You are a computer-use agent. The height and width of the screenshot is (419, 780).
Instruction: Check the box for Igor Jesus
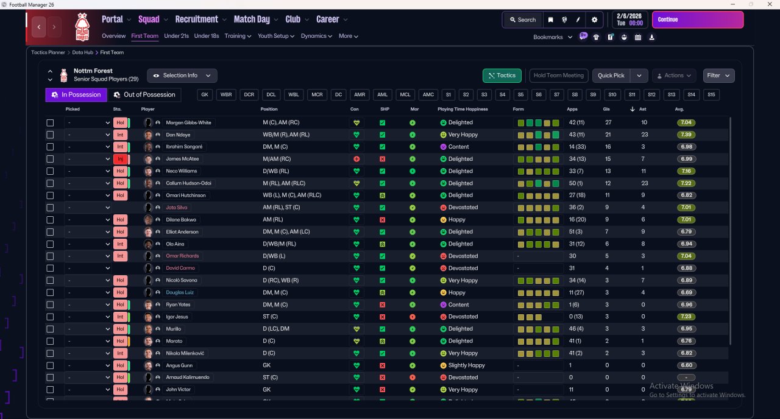(x=50, y=317)
